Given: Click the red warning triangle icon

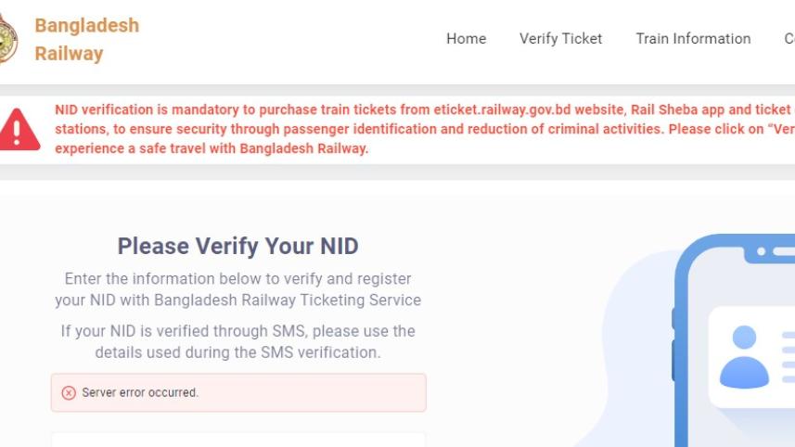Looking at the screenshot, I should 19,128.
